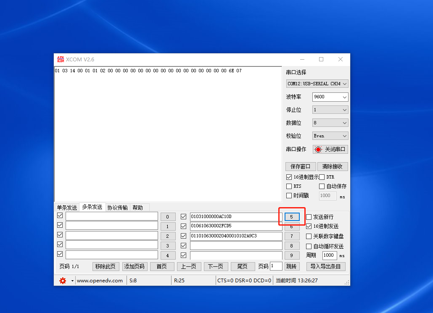
Task: Click send button 0
Action: tap(168, 217)
